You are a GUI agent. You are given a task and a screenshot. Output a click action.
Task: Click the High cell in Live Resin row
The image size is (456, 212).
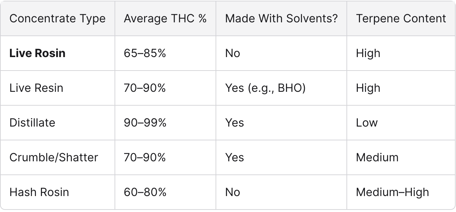tap(368, 88)
